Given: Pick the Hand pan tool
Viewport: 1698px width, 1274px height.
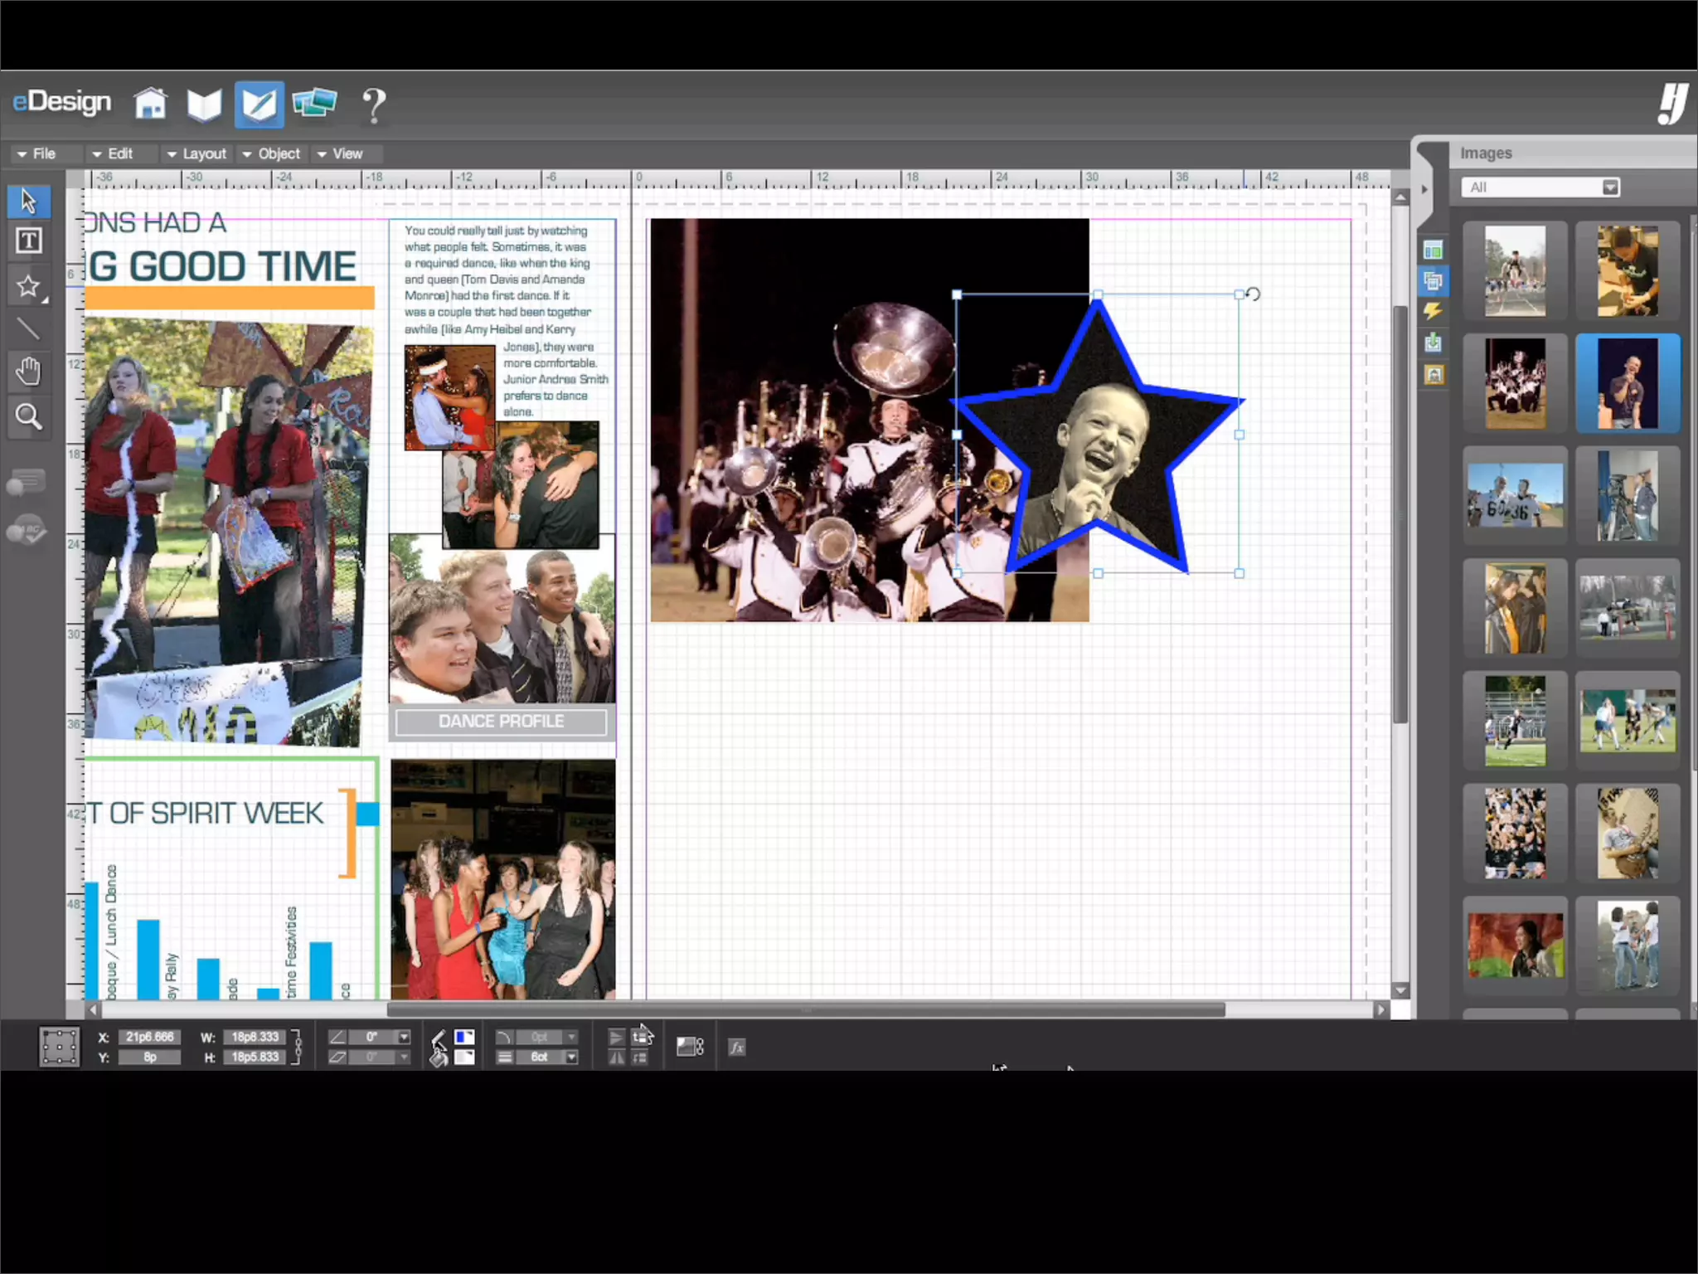Looking at the screenshot, I should point(28,372).
